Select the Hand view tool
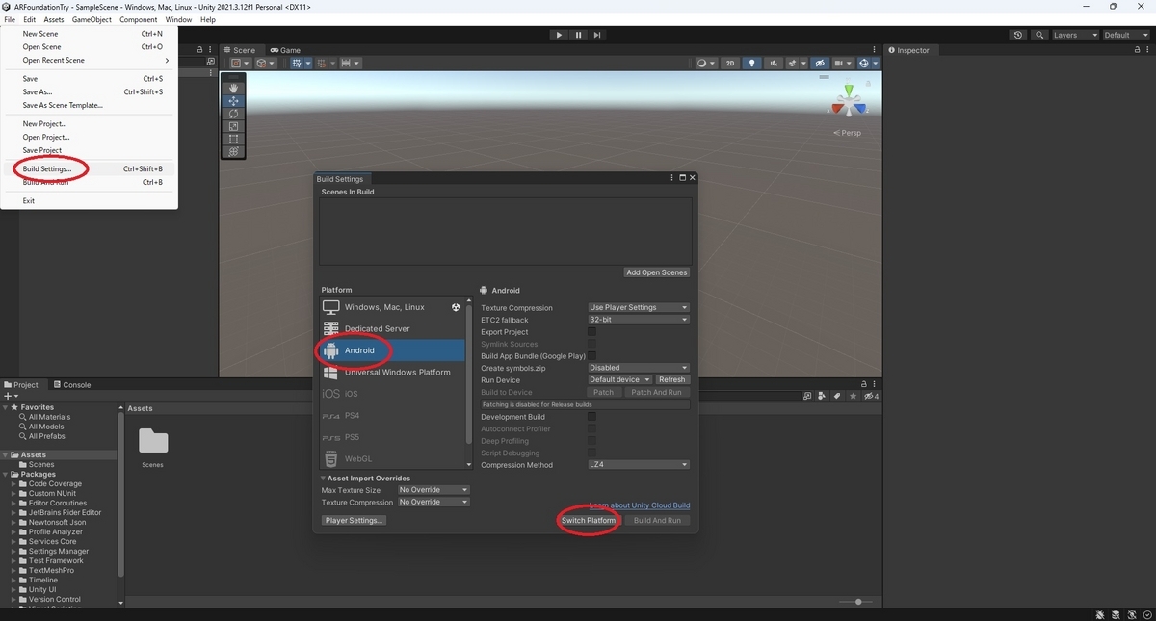Image resolution: width=1156 pixels, height=621 pixels. (233, 89)
